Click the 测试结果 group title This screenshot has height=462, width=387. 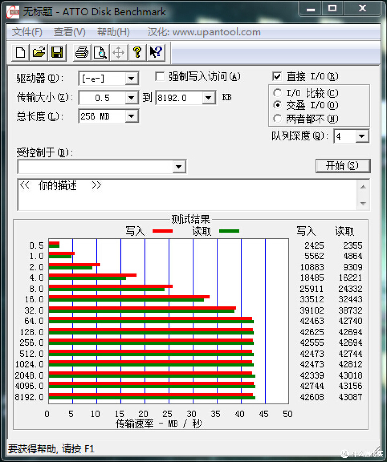(x=190, y=219)
